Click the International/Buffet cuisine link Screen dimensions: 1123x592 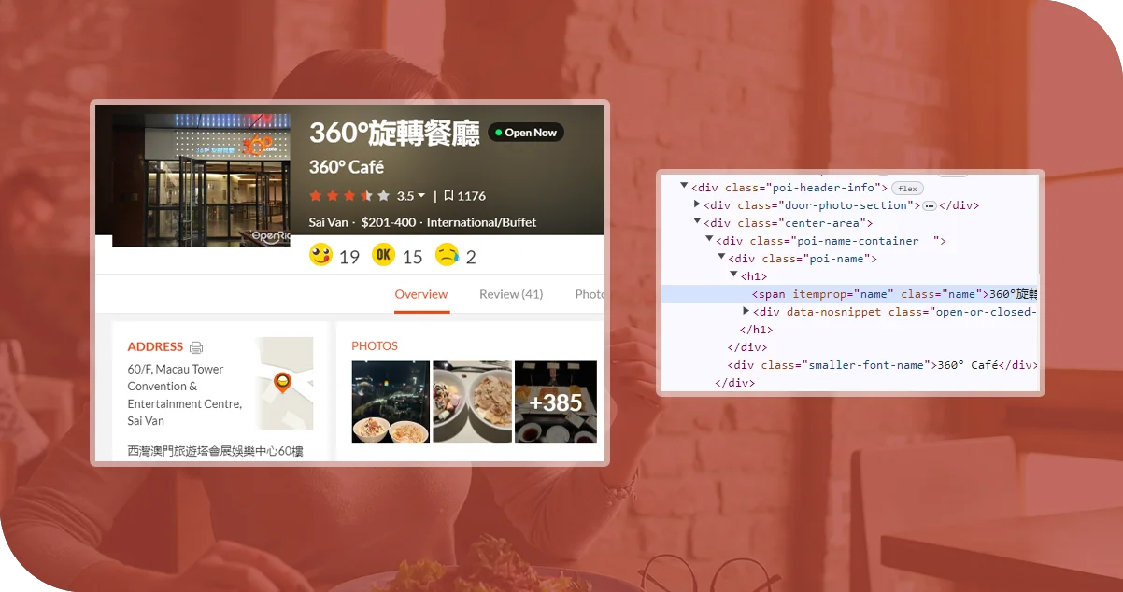point(481,222)
